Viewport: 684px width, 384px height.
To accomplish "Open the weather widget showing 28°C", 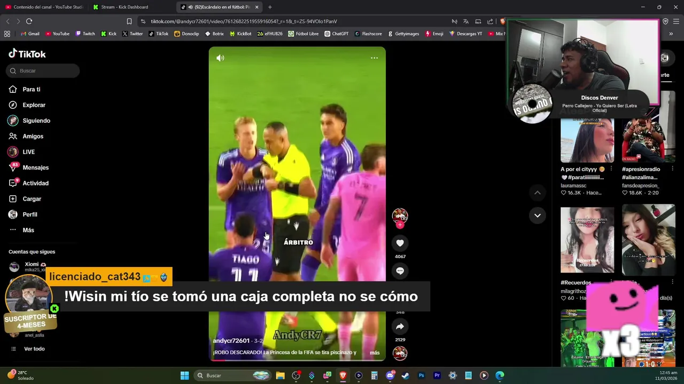I will (x=20, y=375).
